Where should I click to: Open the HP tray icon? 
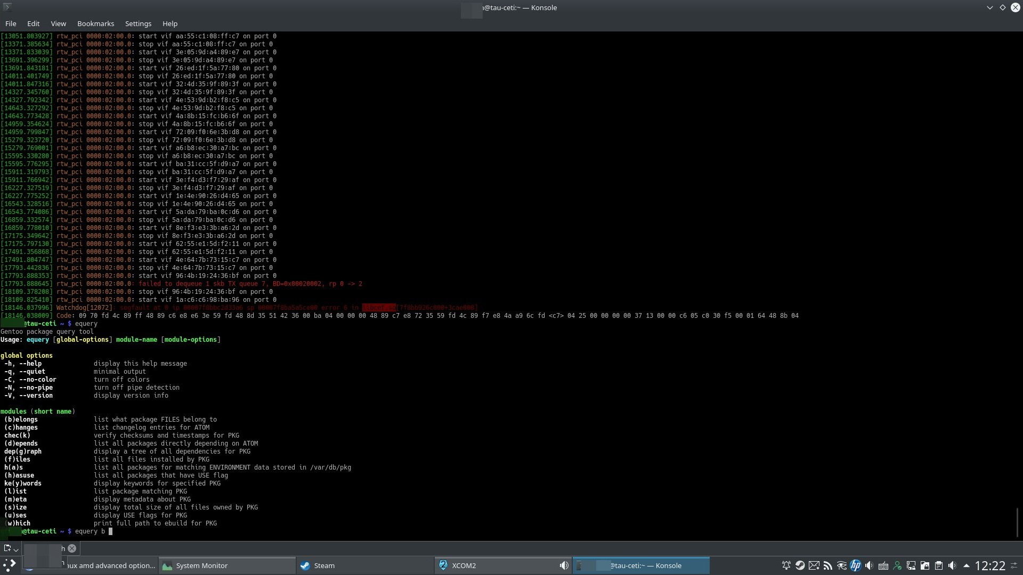[x=855, y=565]
